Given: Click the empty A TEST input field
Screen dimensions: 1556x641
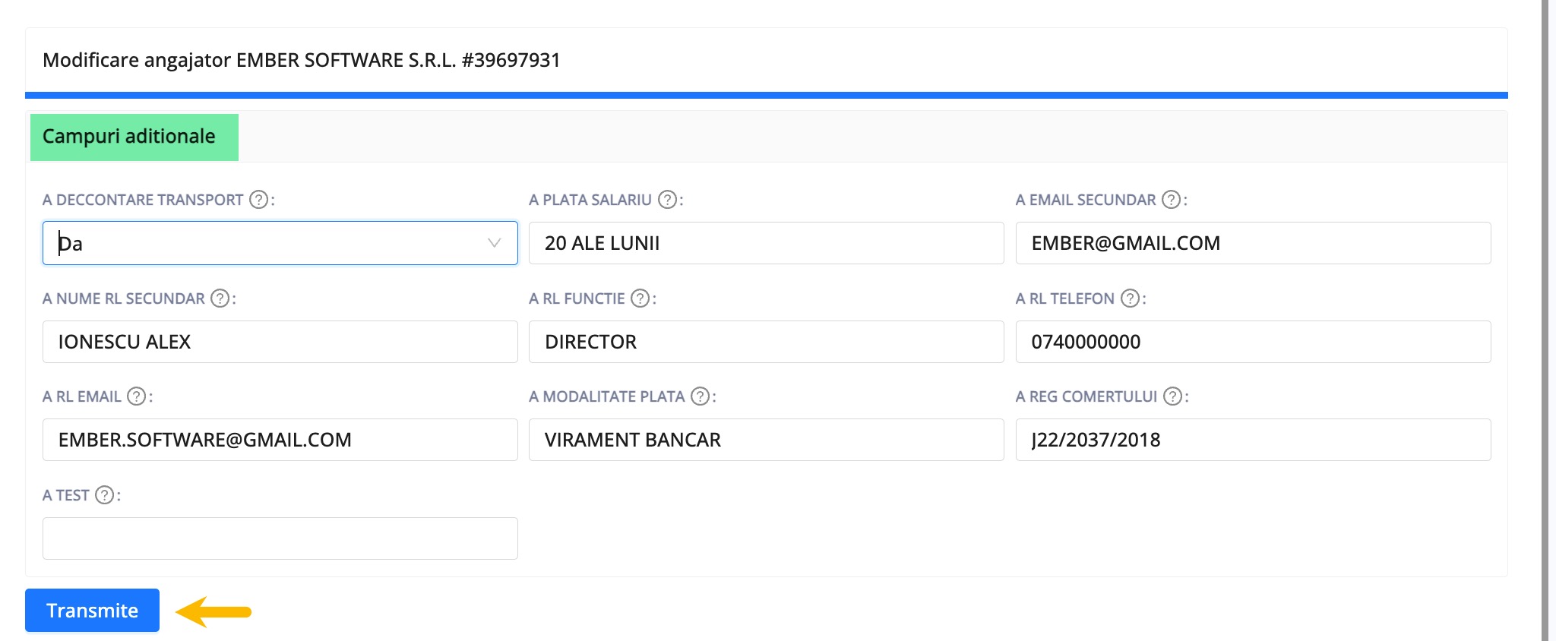Looking at the screenshot, I should point(280,538).
